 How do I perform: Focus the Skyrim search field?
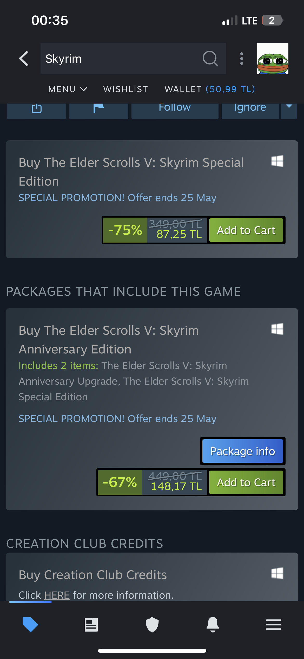pyautogui.click(x=120, y=59)
